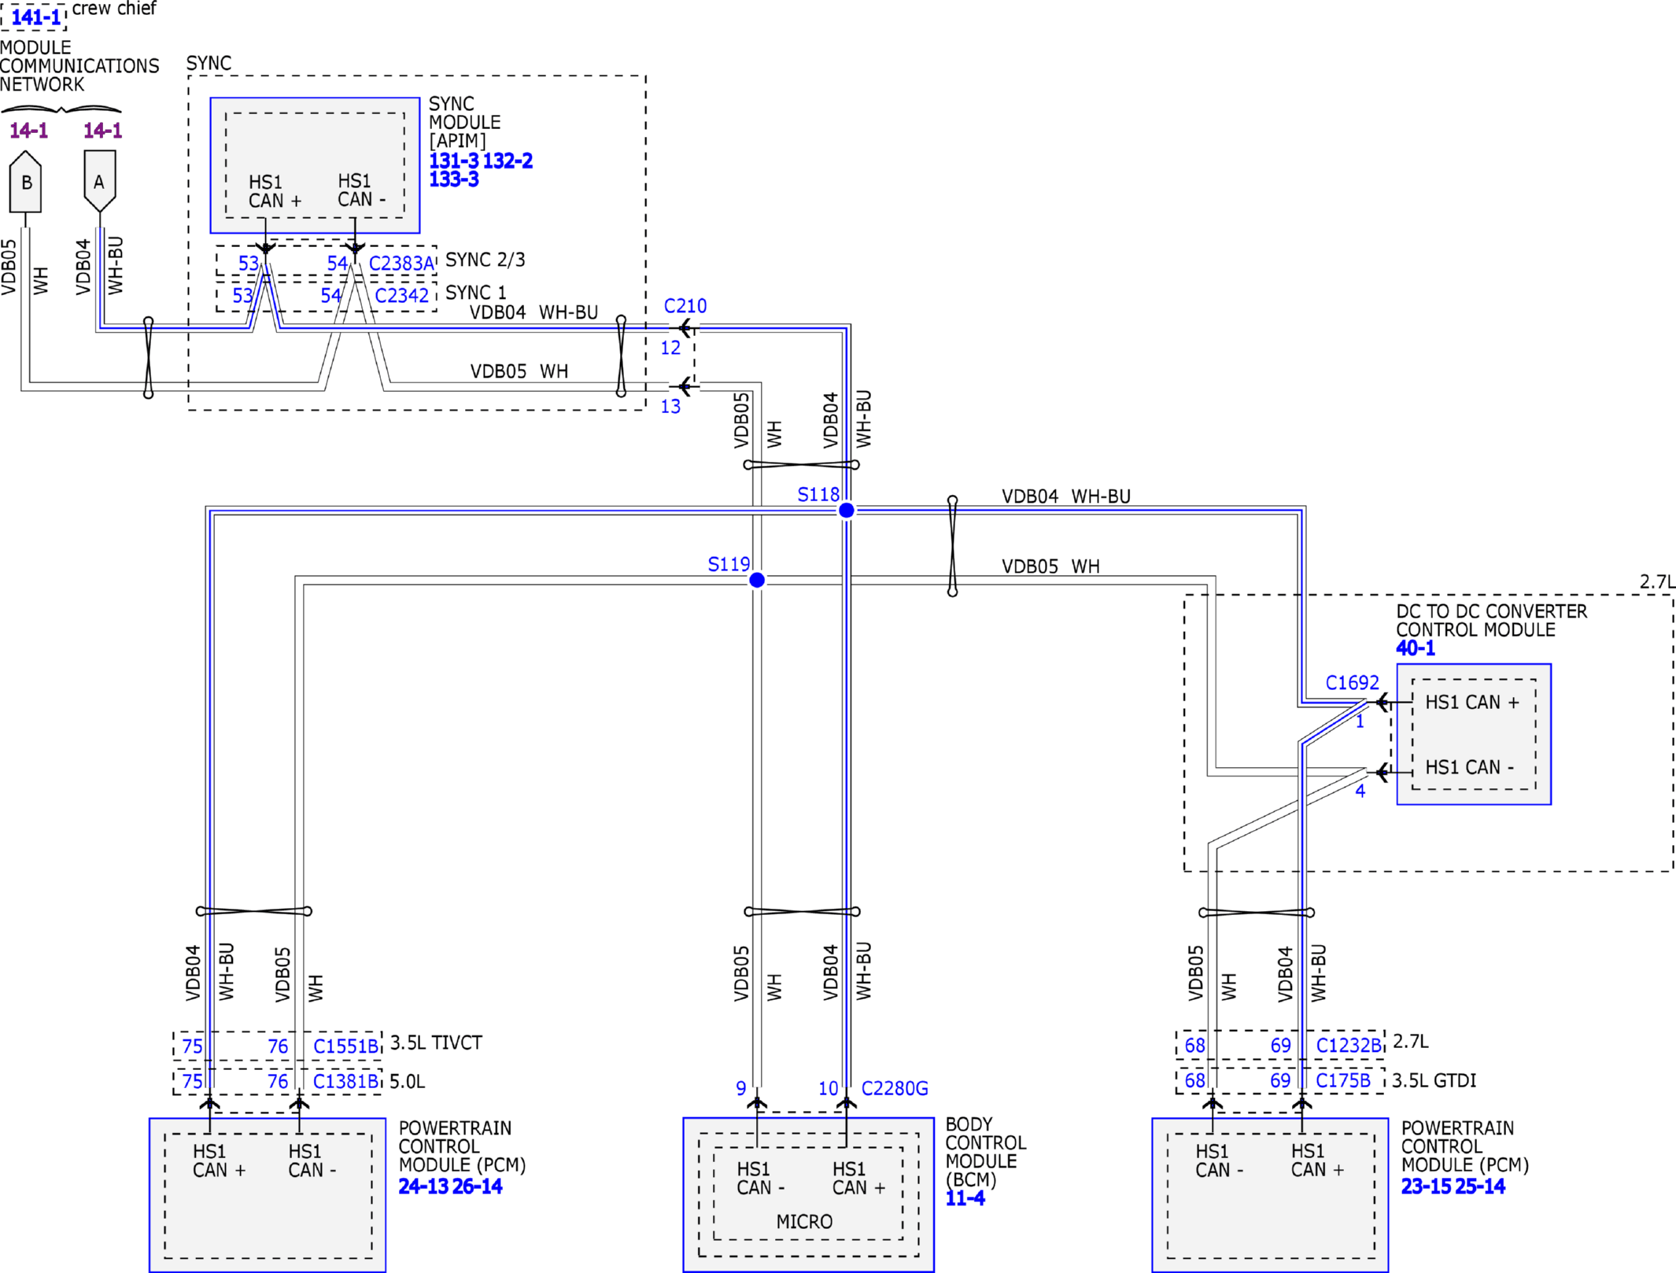Click the 133-3 page reference link

453,179
